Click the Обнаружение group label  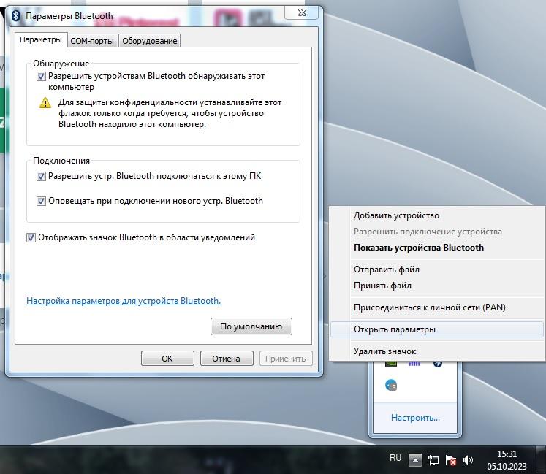[61, 64]
